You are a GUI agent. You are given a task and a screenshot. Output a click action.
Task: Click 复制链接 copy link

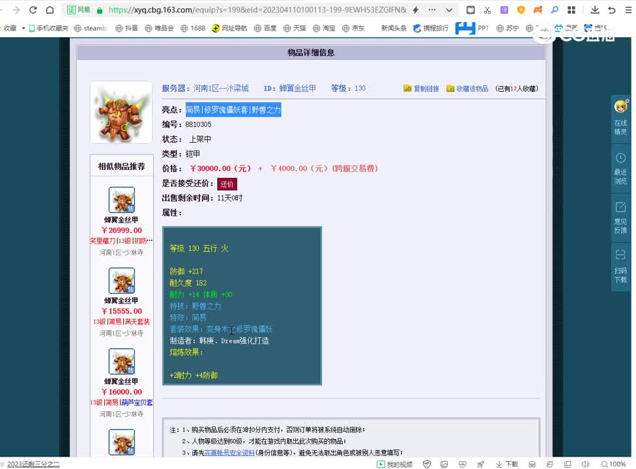421,89
